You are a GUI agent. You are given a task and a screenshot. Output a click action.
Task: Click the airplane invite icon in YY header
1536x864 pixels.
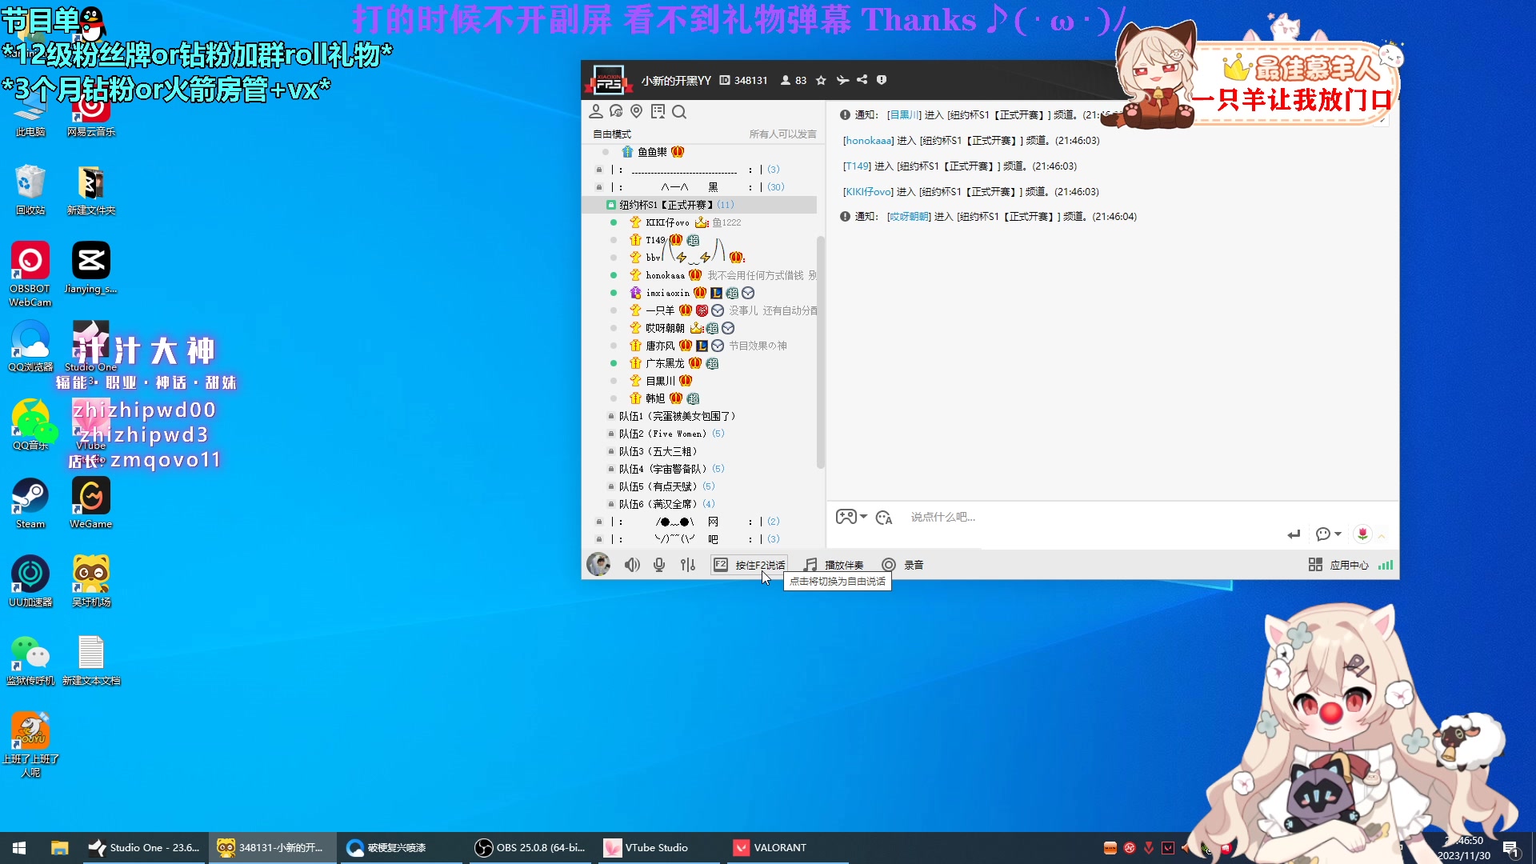point(842,80)
